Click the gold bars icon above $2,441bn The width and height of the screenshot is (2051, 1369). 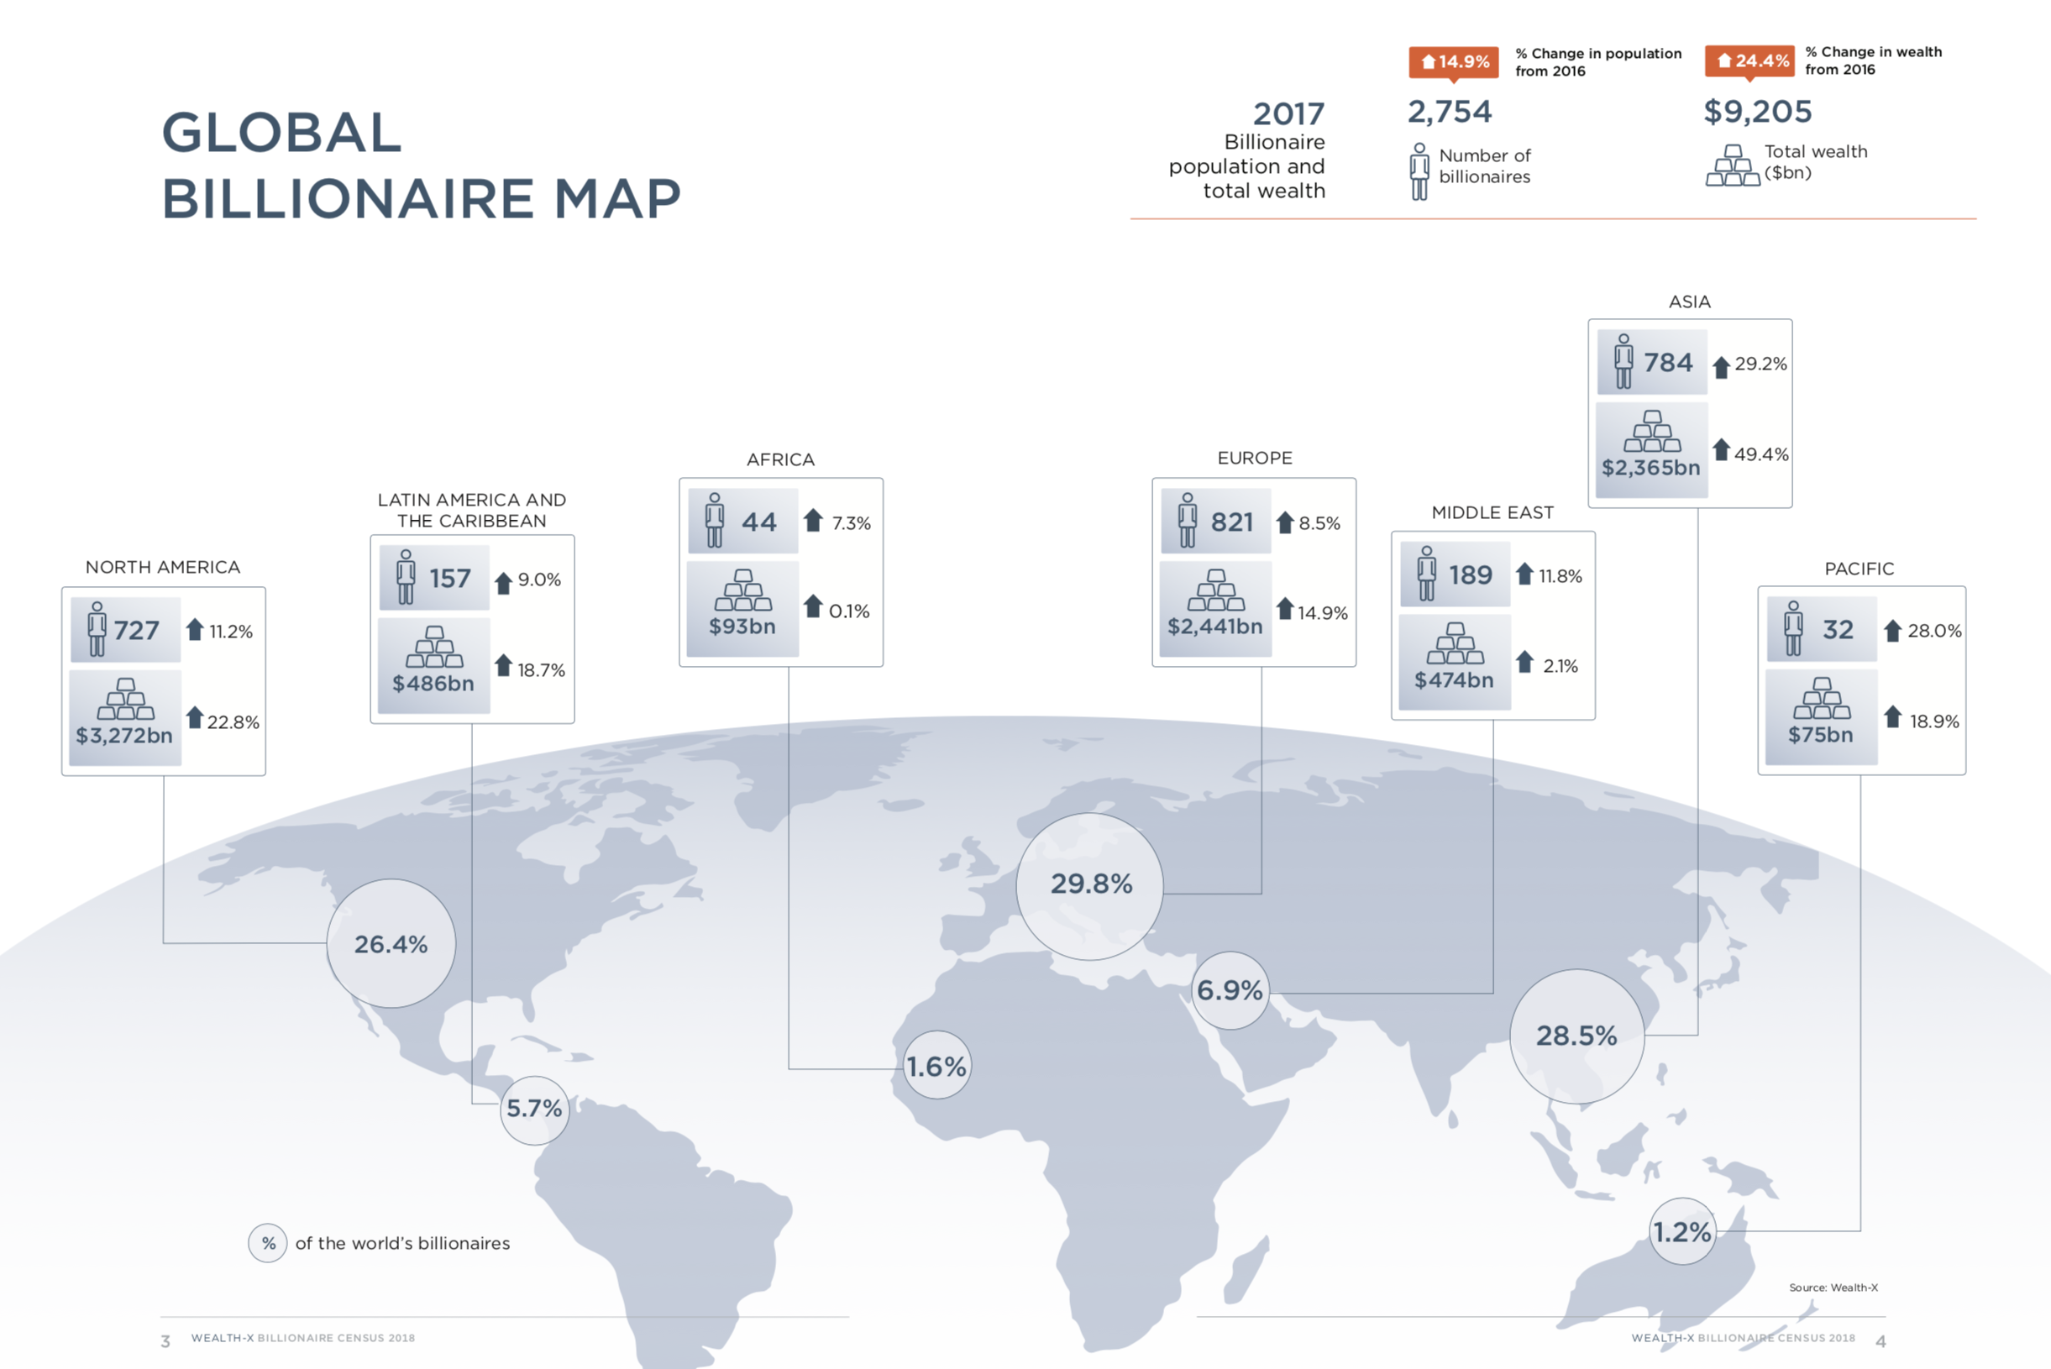(x=1215, y=590)
